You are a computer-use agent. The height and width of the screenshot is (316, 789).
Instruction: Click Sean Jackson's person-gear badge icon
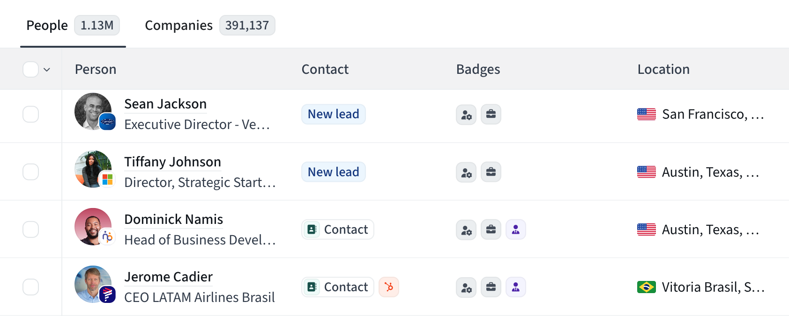(x=466, y=115)
